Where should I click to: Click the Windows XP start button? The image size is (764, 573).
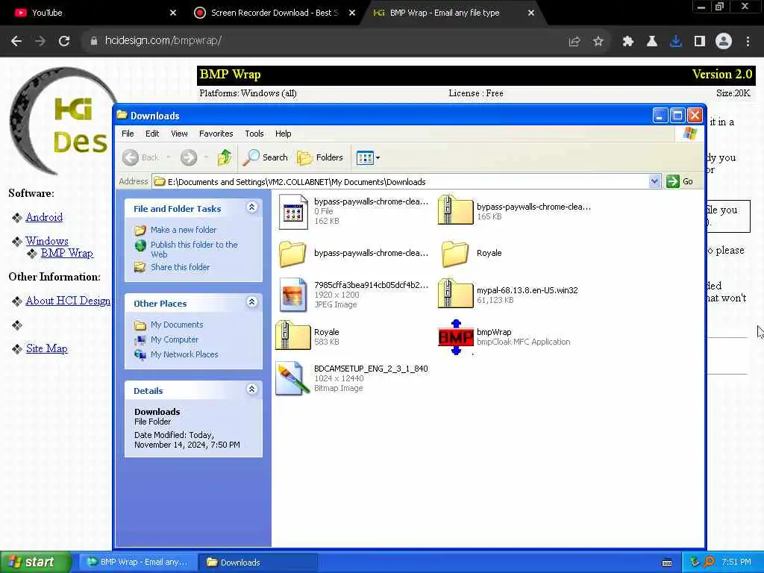(34, 563)
